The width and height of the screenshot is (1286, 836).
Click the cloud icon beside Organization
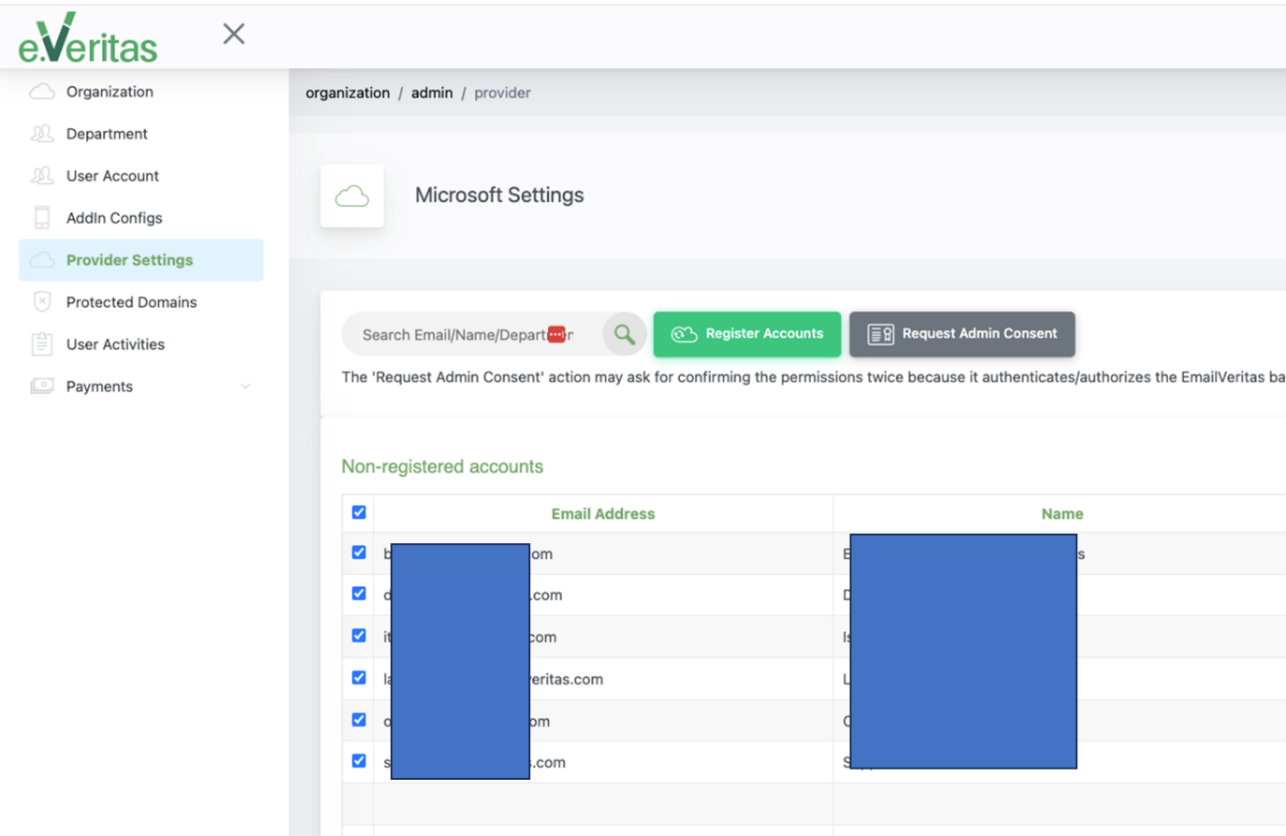(42, 92)
